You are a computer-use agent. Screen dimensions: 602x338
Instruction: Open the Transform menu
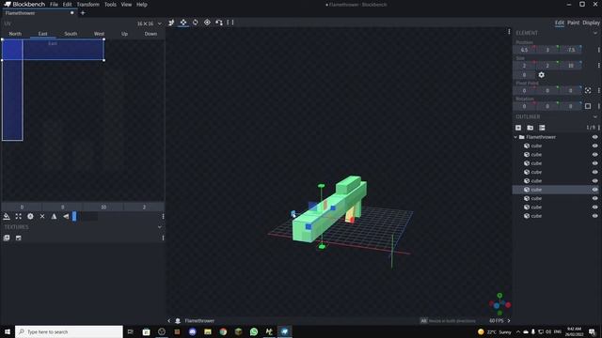(x=87, y=5)
